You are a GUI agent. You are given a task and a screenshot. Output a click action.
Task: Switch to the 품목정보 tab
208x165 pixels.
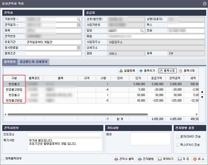point(10,62)
